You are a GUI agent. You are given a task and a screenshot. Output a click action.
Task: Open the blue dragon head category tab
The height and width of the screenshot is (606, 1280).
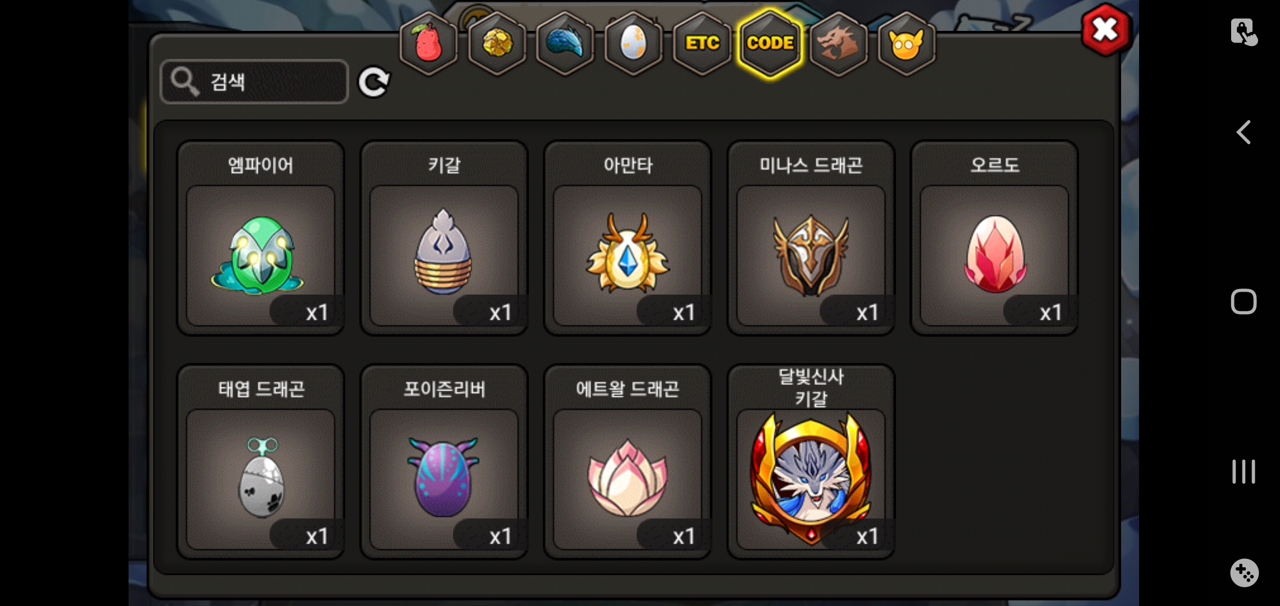point(565,43)
